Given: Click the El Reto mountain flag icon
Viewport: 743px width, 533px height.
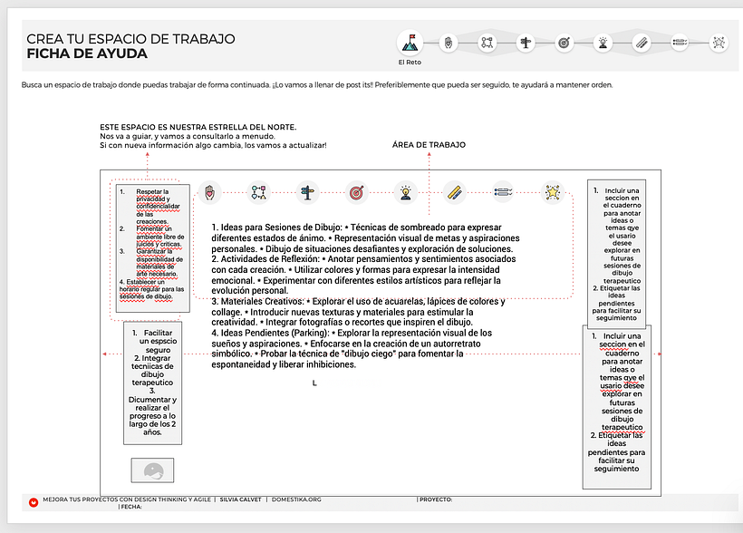Looking at the screenshot, I should (410, 44).
